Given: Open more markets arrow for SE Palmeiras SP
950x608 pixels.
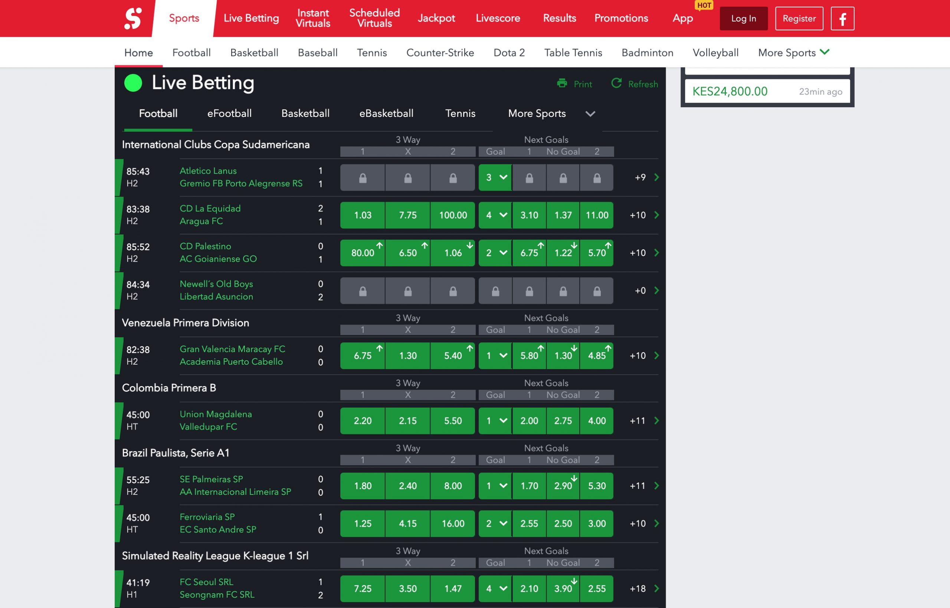Looking at the screenshot, I should click(x=656, y=486).
